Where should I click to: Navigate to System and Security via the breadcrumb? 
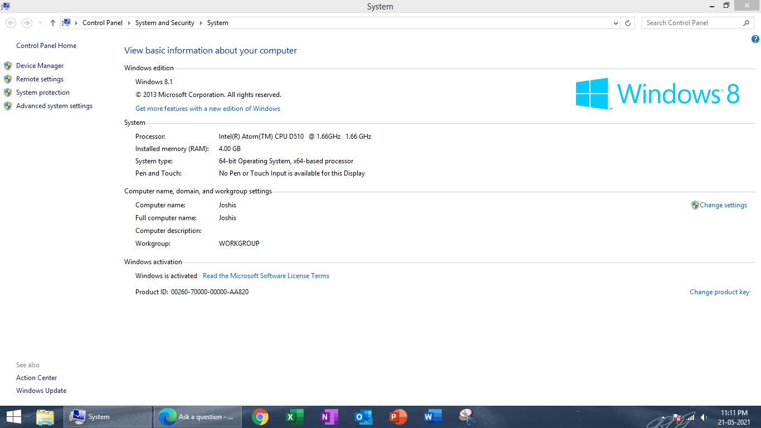tap(164, 22)
